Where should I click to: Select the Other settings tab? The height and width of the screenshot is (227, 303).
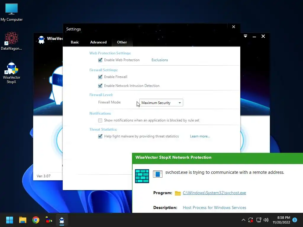click(122, 42)
